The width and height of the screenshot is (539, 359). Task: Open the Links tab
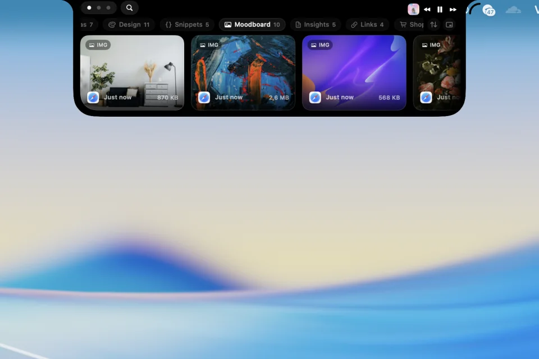tap(367, 25)
